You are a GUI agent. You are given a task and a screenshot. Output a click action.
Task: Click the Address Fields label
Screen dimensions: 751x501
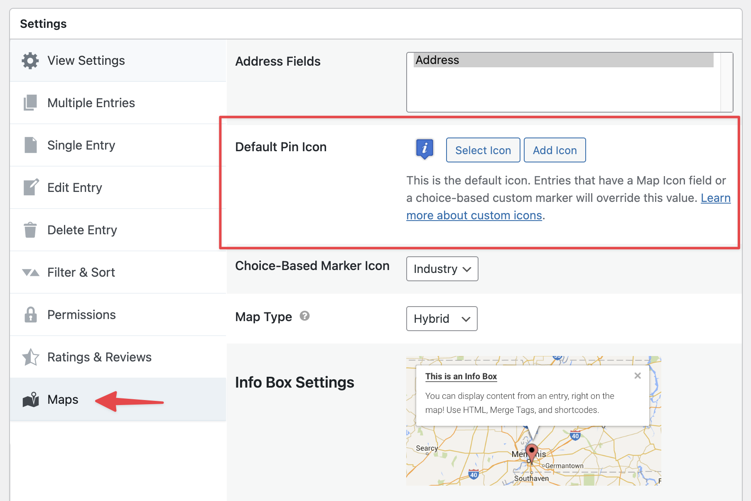[278, 61]
